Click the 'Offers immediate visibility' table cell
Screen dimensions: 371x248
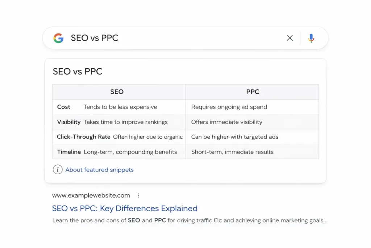[x=226, y=122]
